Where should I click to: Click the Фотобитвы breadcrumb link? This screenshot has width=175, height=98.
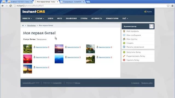(x=31, y=25)
